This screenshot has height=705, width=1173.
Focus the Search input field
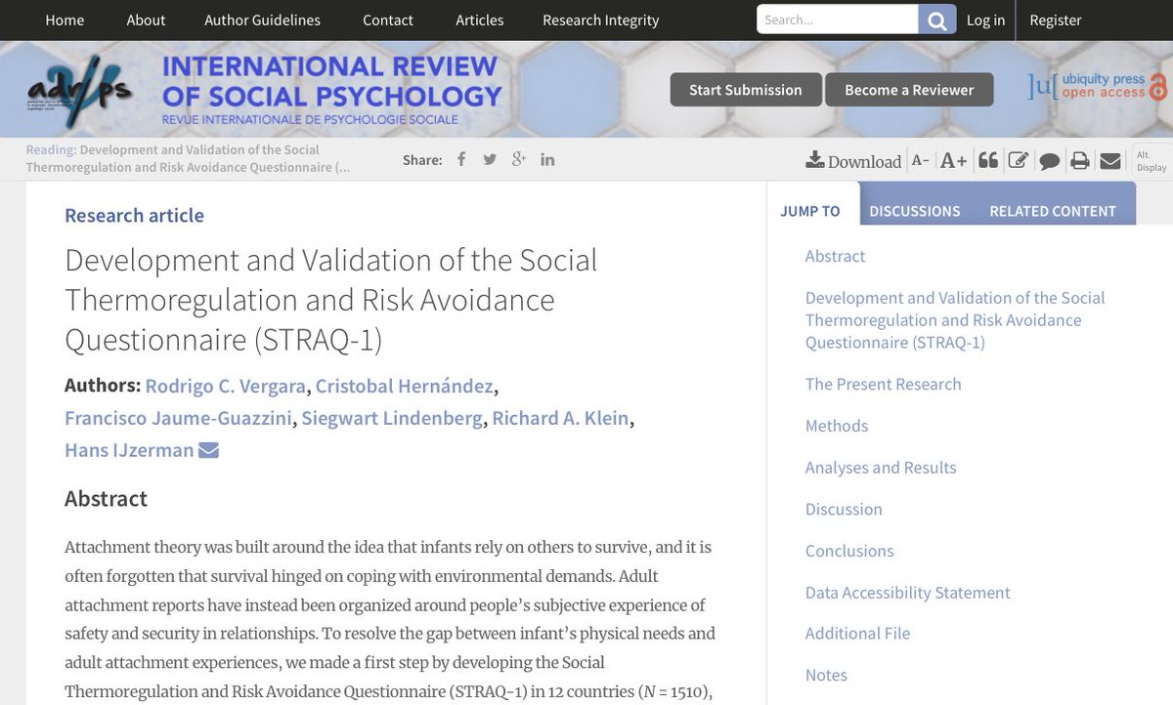[x=838, y=20]
